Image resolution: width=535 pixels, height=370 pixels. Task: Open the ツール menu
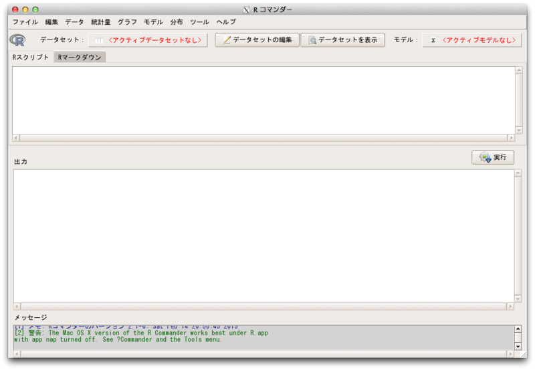click(x=199, y=22)
